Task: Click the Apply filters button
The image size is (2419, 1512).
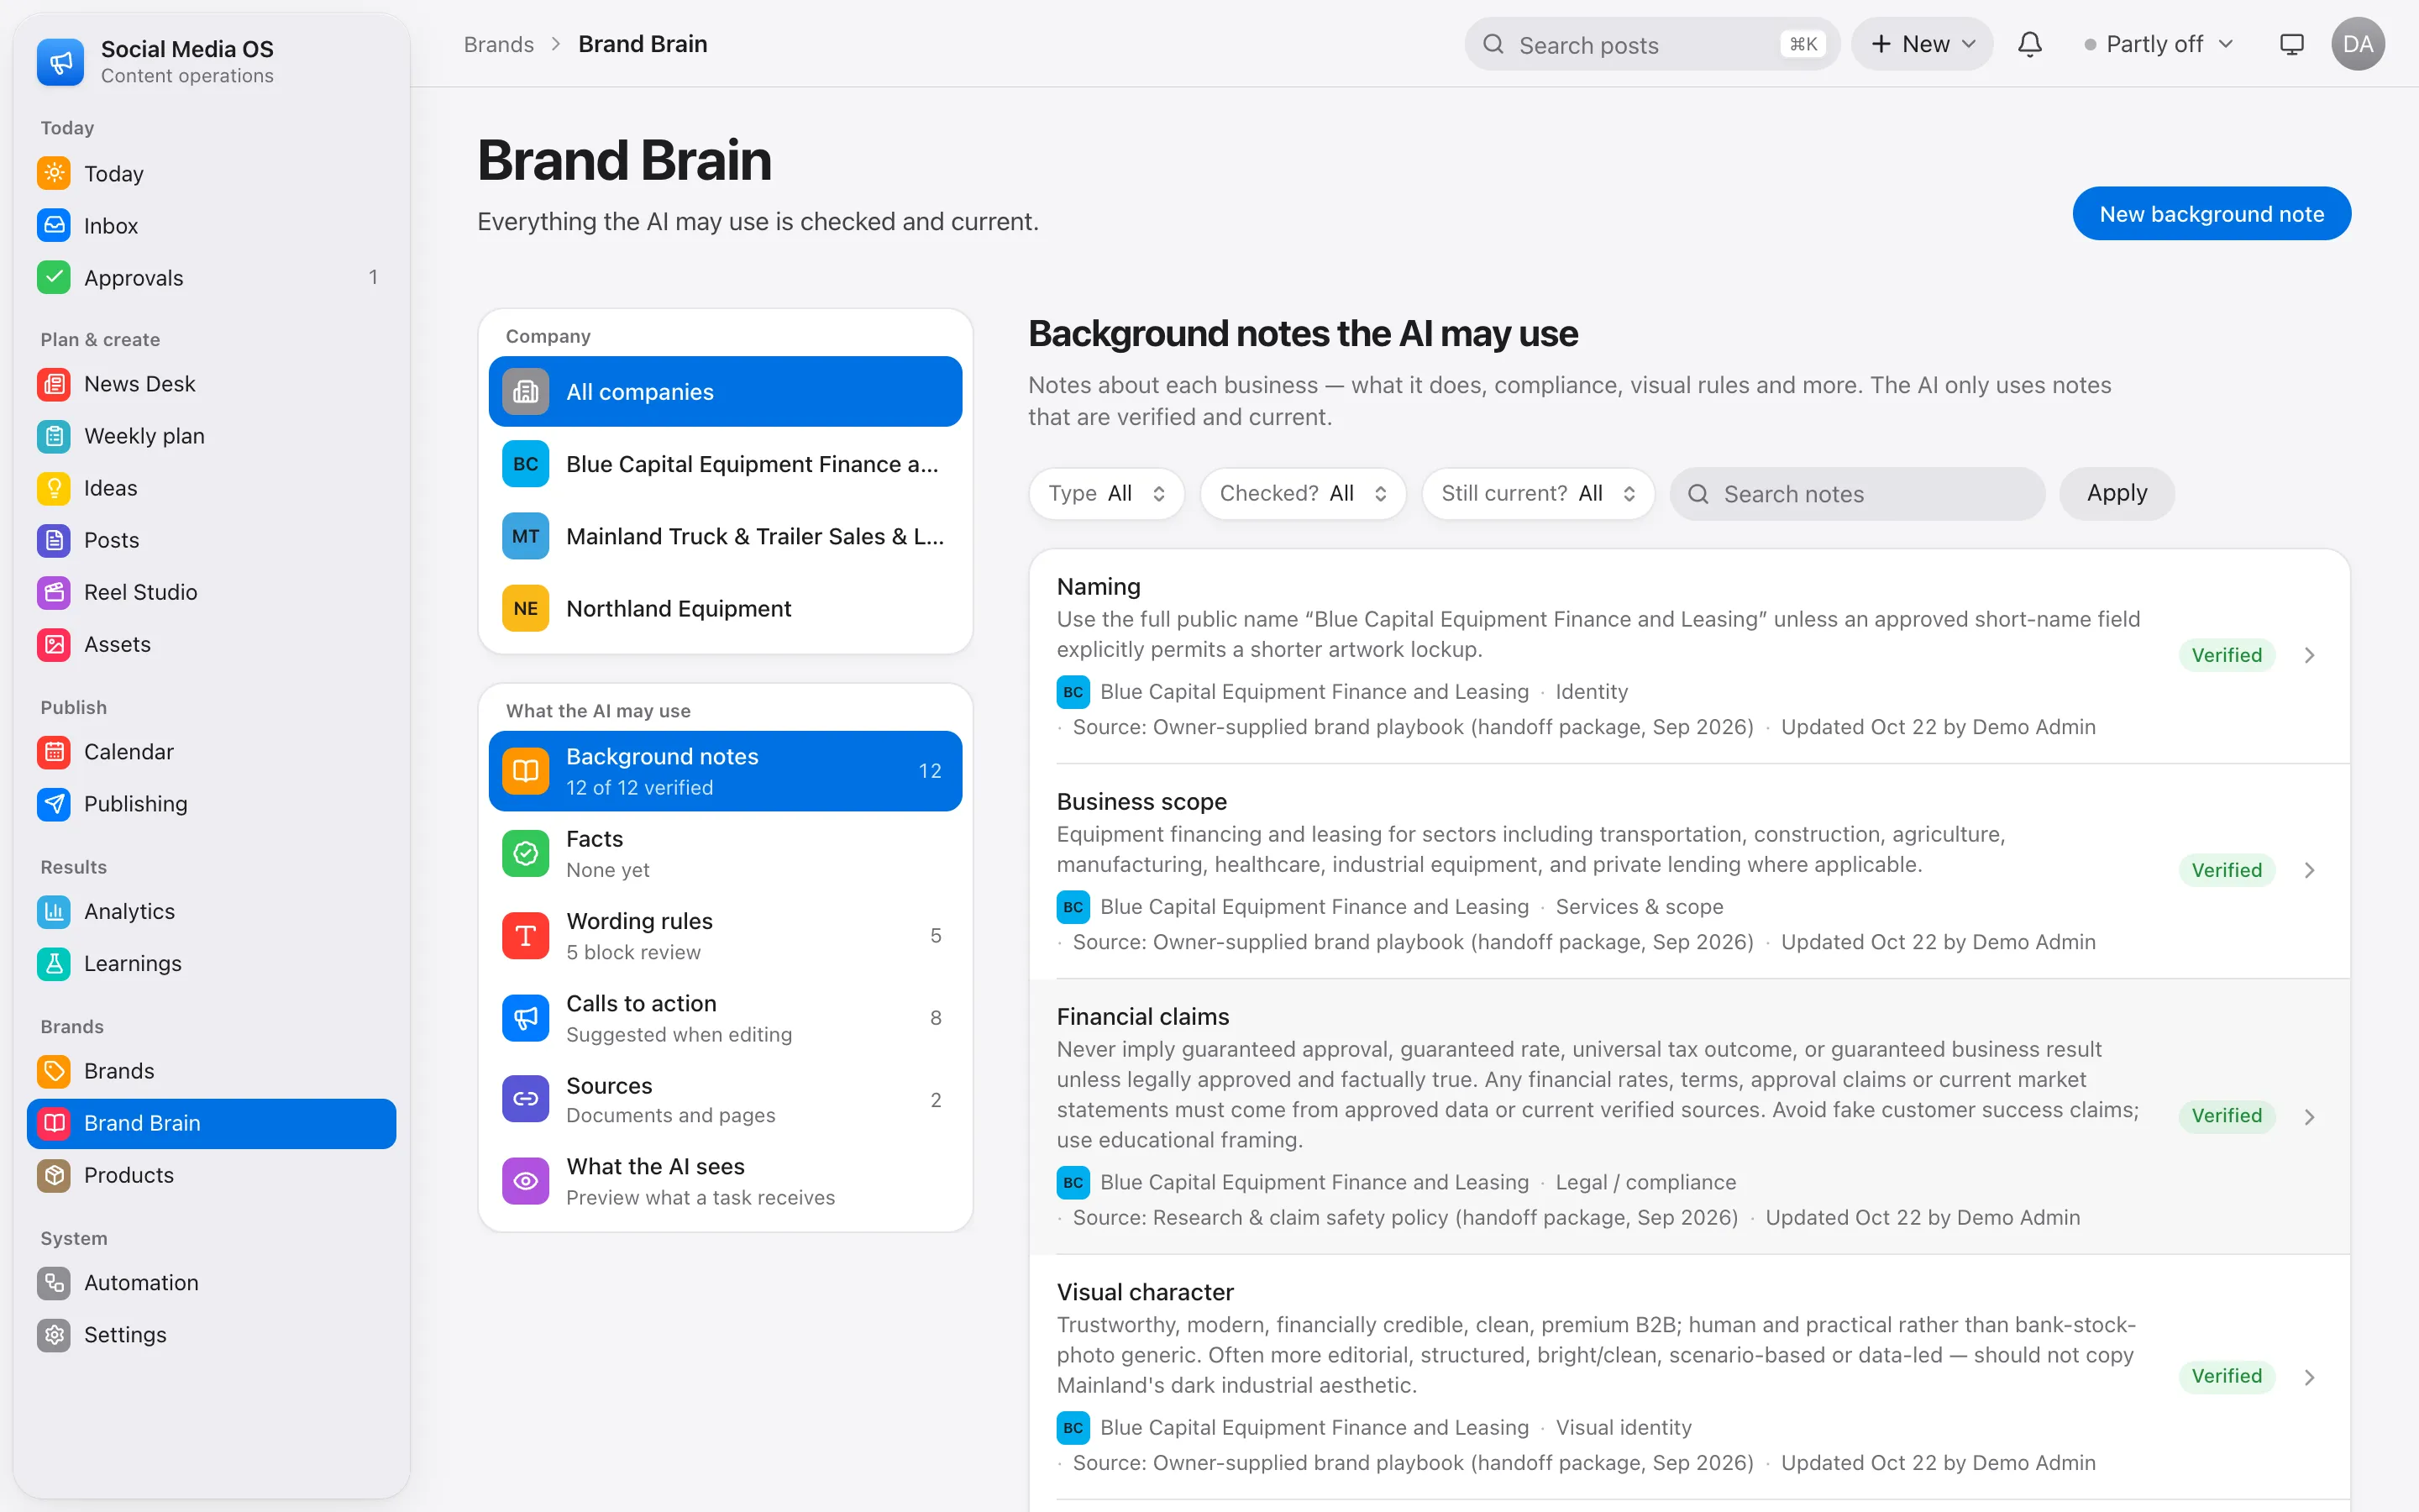Action: (2116, 493)
